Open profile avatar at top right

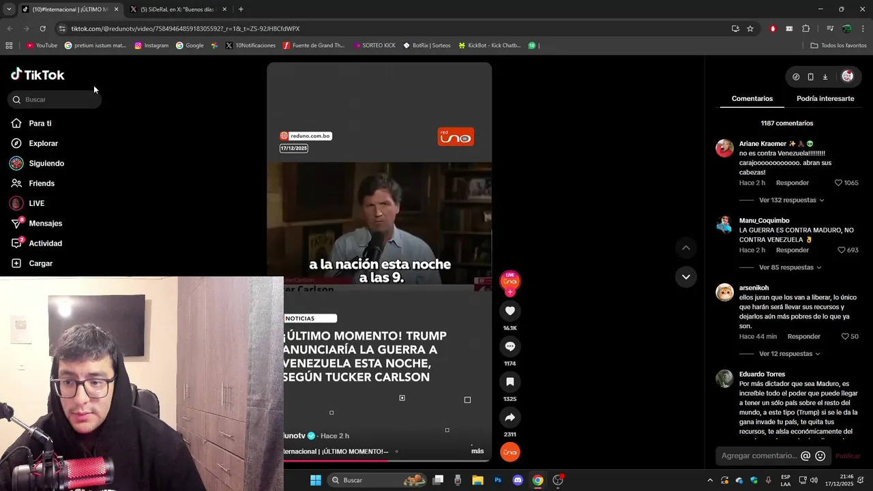[848, 76]
